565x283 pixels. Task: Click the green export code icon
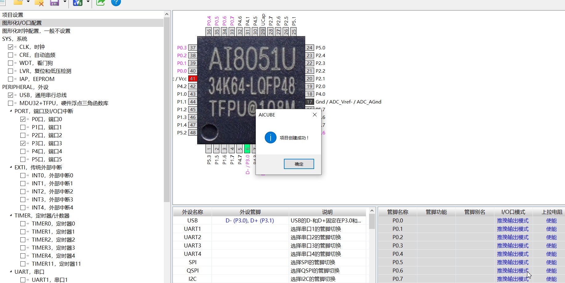pos(101,3)
